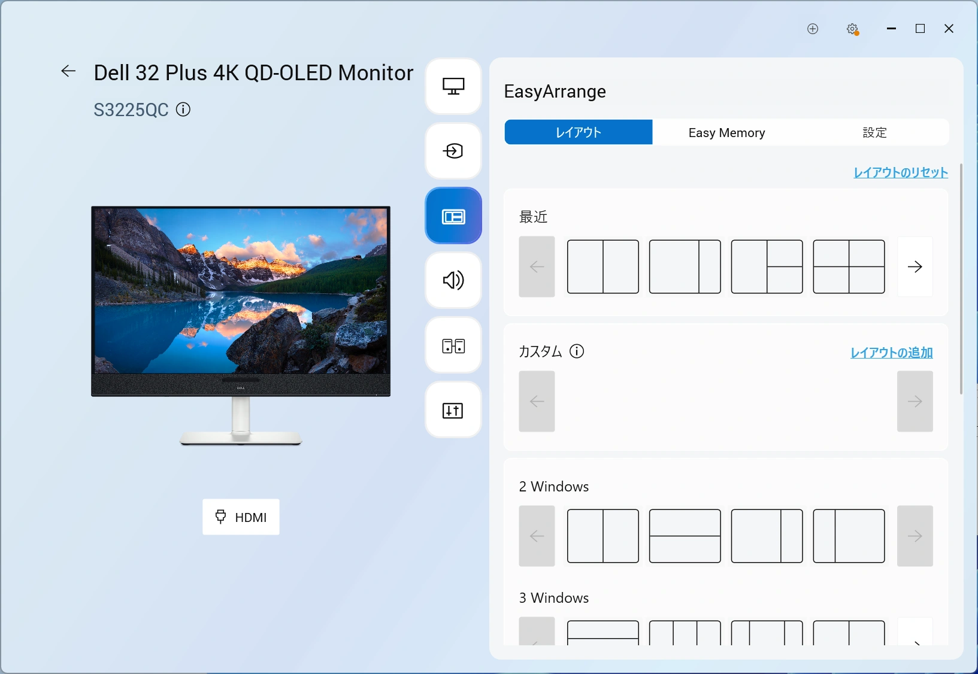Open the settings gear in title bar
This screenshot has width=978, height=674.
852,29
